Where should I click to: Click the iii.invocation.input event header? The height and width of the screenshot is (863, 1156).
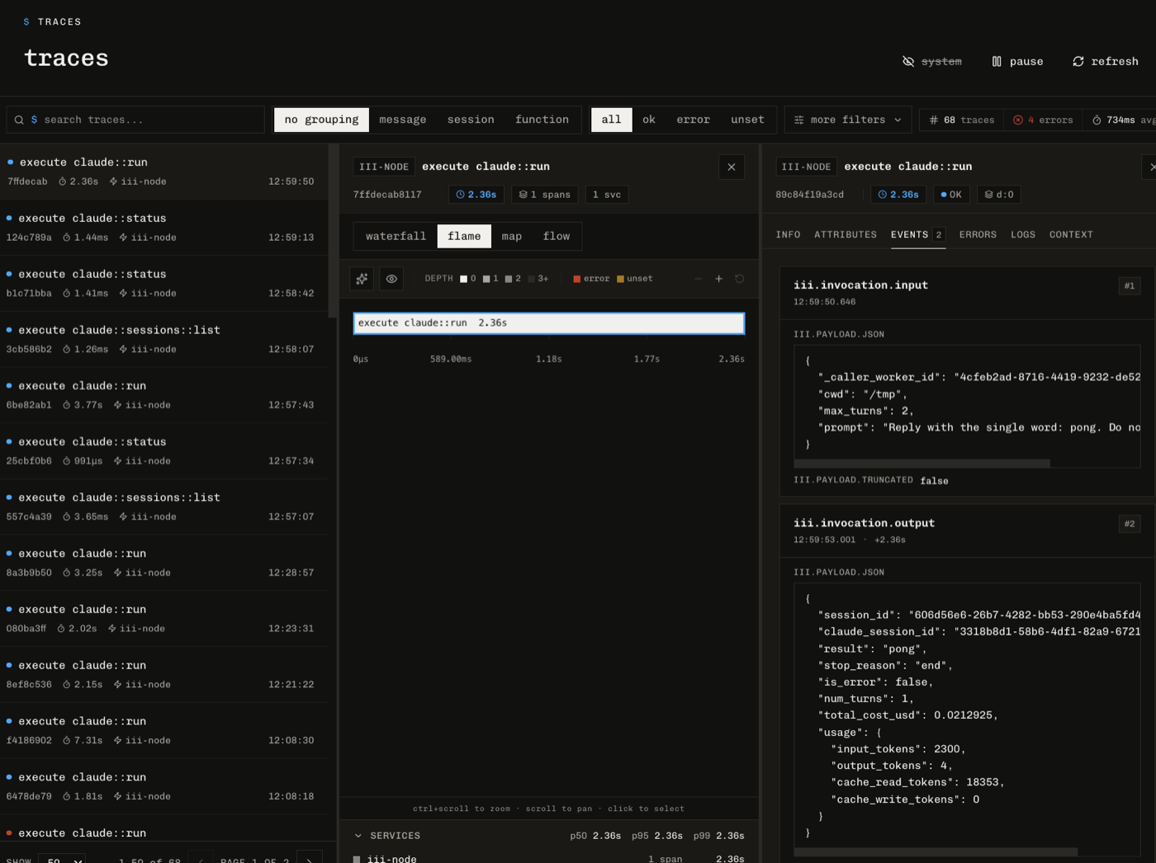(x=967, y=293)
